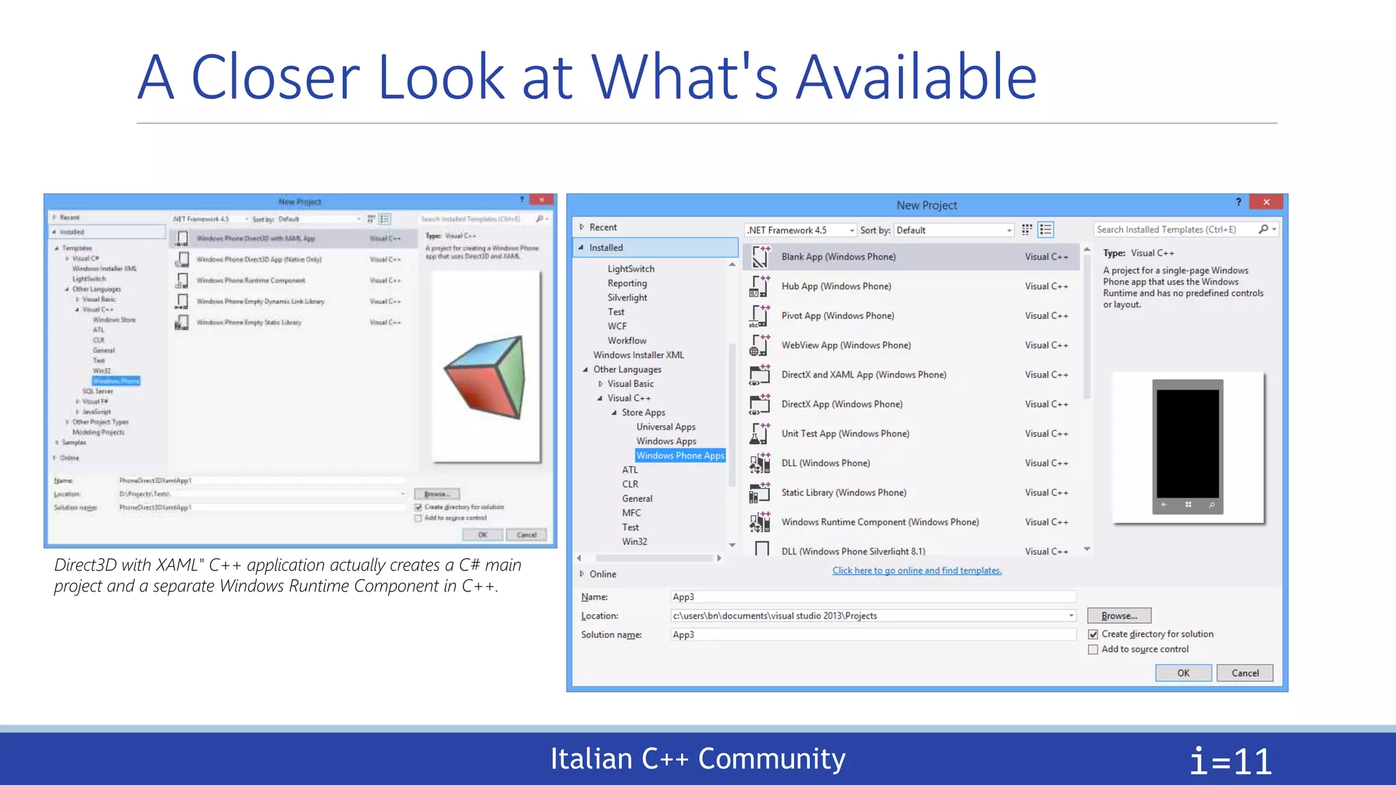Image resolution: width=1396 pixels, height=785 pixels.
Task: Click the search icon in left dialog
Action: pyautogui.click(x=540, y=219)
